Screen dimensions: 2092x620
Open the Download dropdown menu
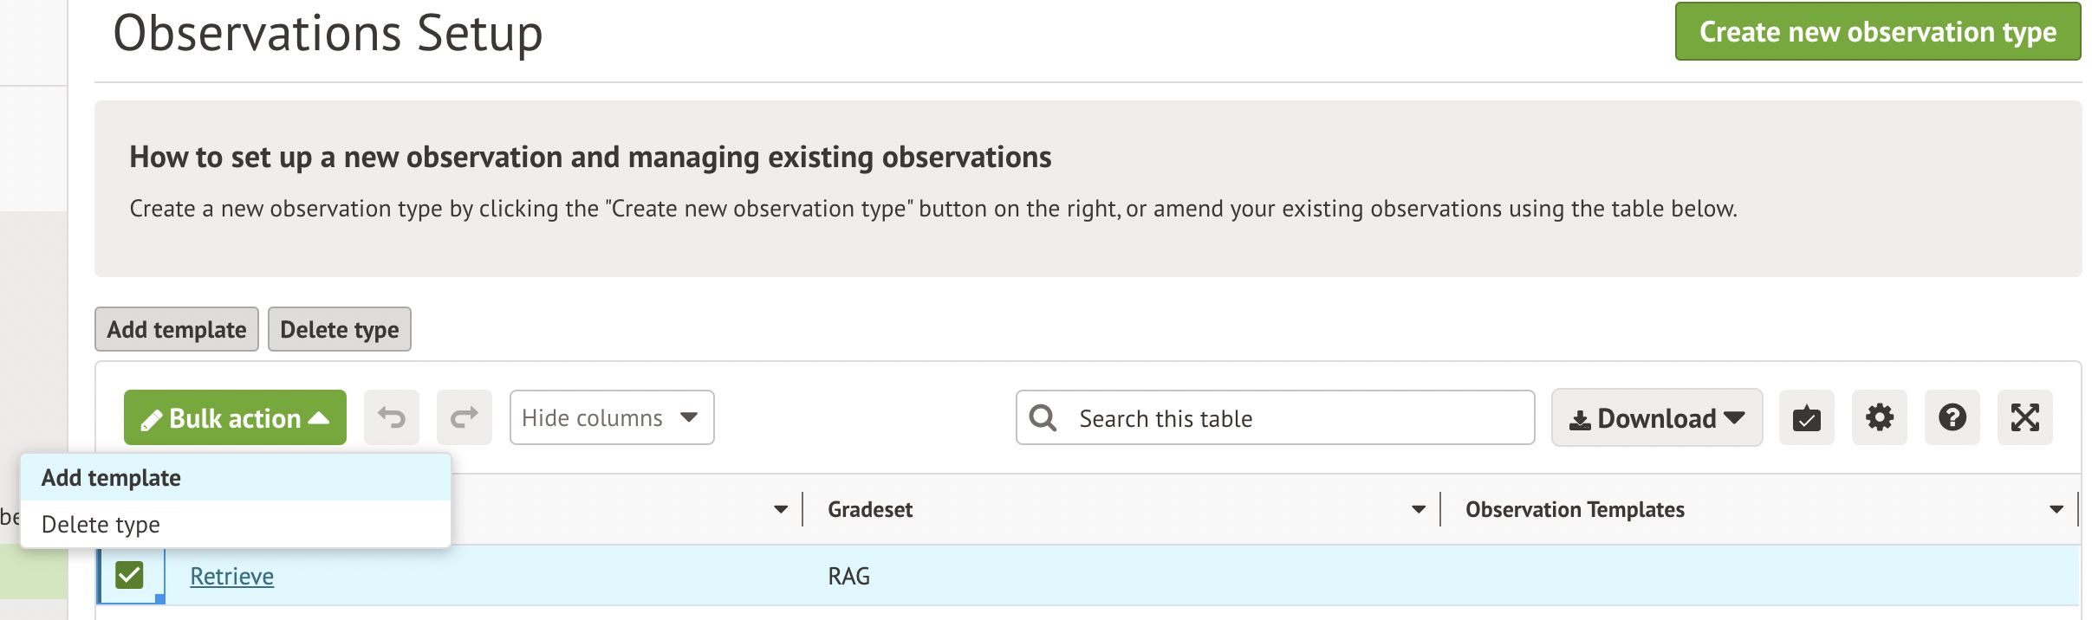point(1656,418)
